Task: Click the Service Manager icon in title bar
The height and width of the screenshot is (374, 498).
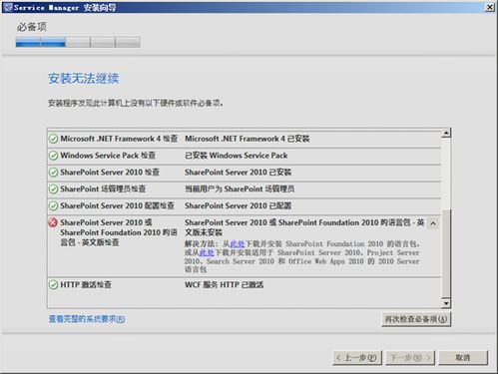Action: tap(7, 7)
